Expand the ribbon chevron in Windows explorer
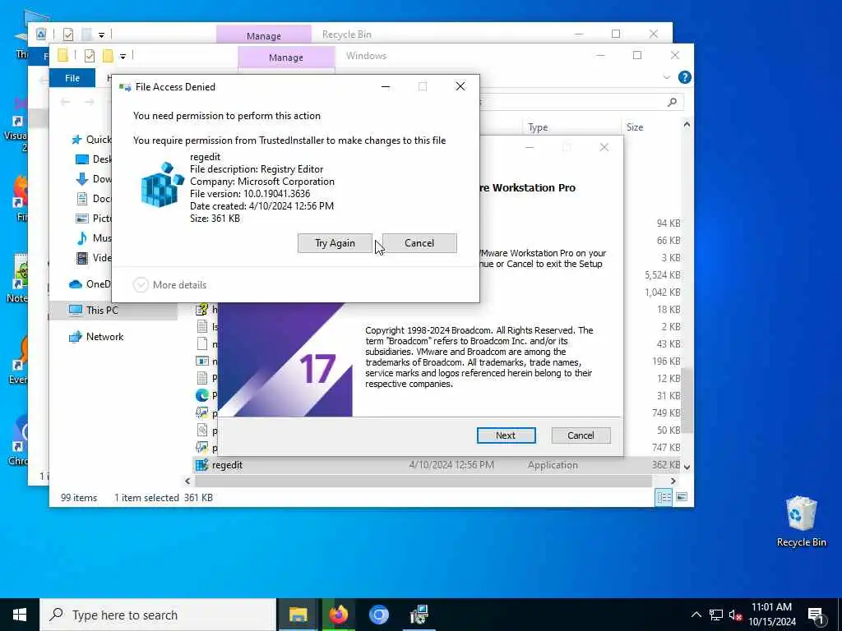Screen dimensions: 842x631 click(667, 77)
